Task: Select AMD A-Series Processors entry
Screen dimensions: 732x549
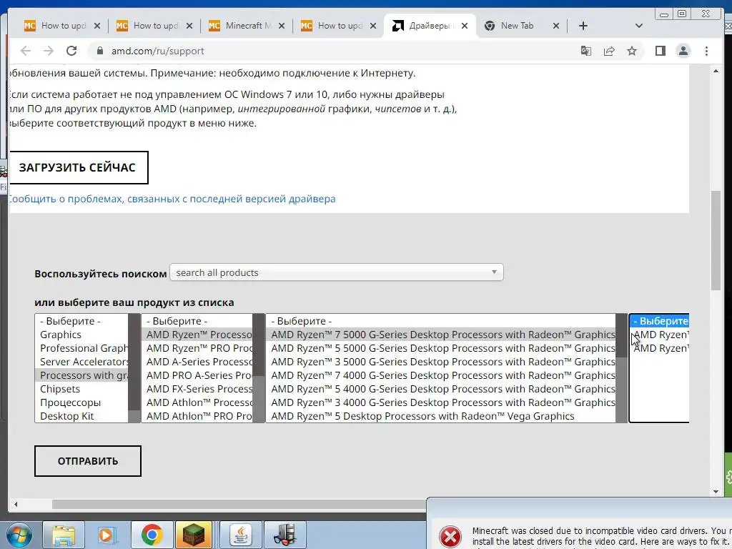Action: point(197,362)
